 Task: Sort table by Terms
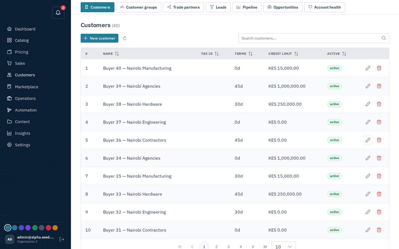(250, 54)
